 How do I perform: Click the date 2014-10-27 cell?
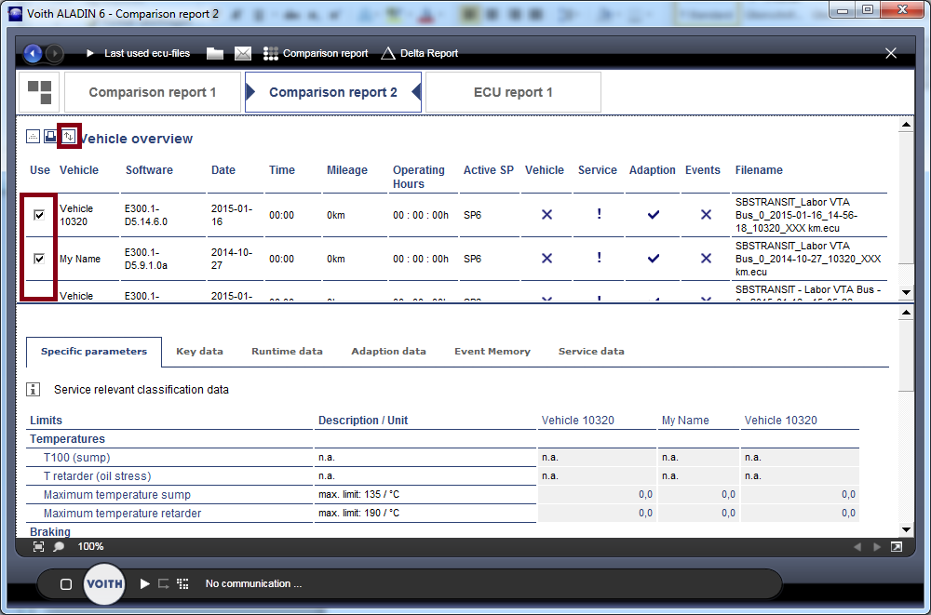(x=232, y=259)
